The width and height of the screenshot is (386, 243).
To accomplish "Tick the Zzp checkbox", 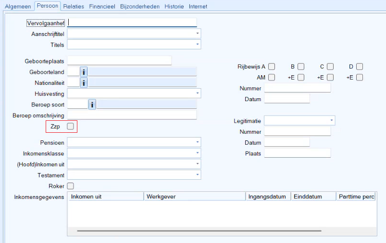I will (70, 127).
